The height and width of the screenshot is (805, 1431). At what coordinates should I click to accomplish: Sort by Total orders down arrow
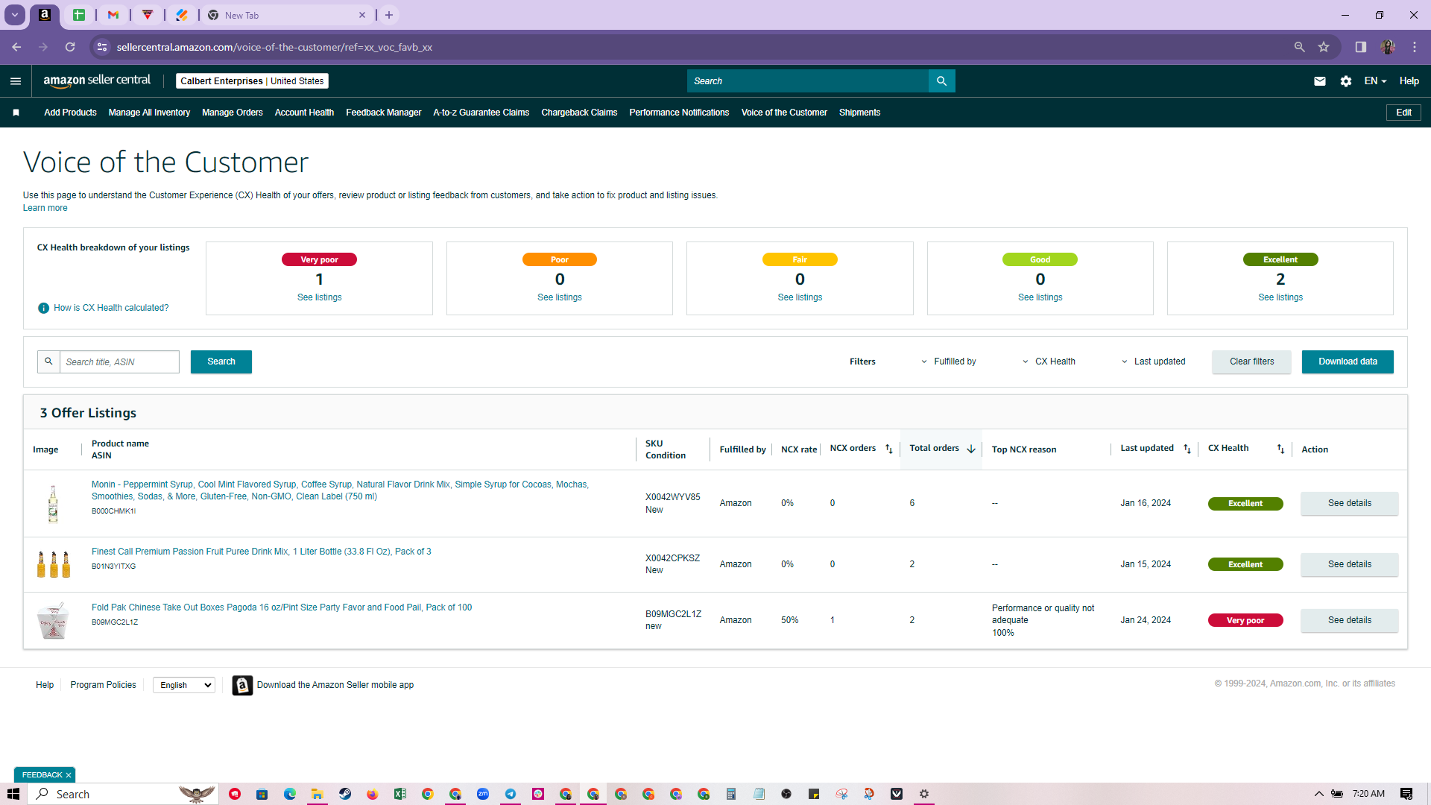[971, 449]
